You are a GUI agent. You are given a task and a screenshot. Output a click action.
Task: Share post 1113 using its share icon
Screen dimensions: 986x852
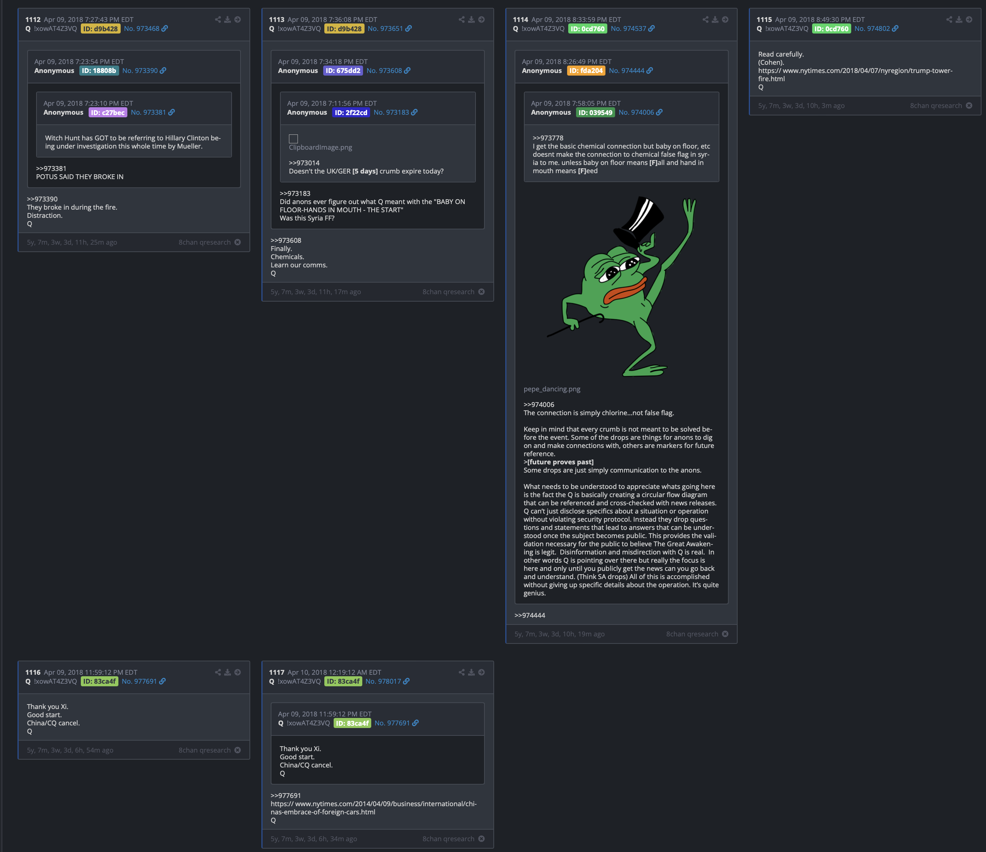[462, 19]
